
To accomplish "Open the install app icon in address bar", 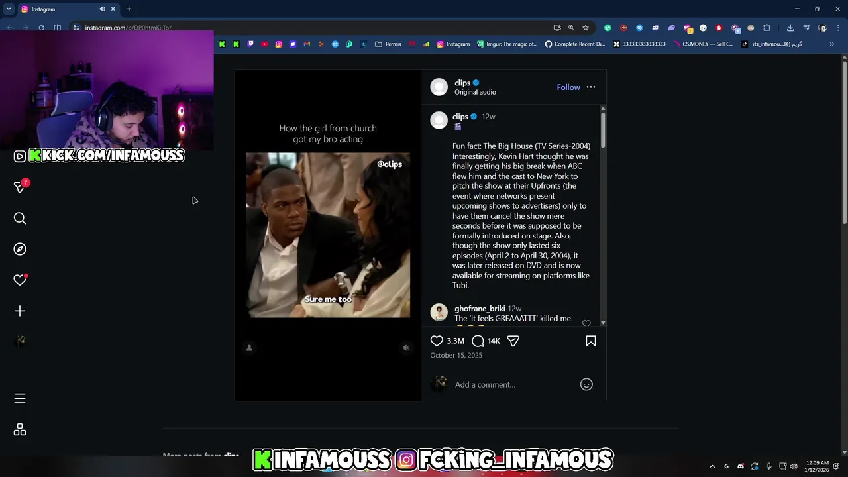I will coord(557,28).
